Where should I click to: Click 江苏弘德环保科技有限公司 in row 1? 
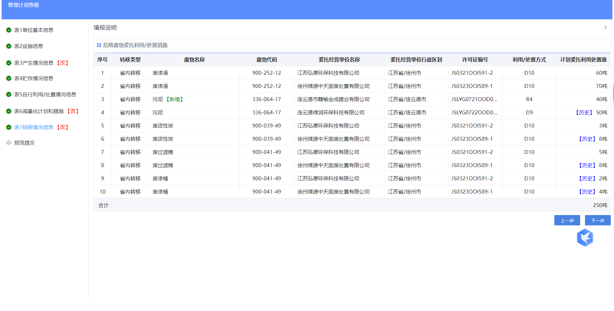pyautogui.click(x=328, y=73)
